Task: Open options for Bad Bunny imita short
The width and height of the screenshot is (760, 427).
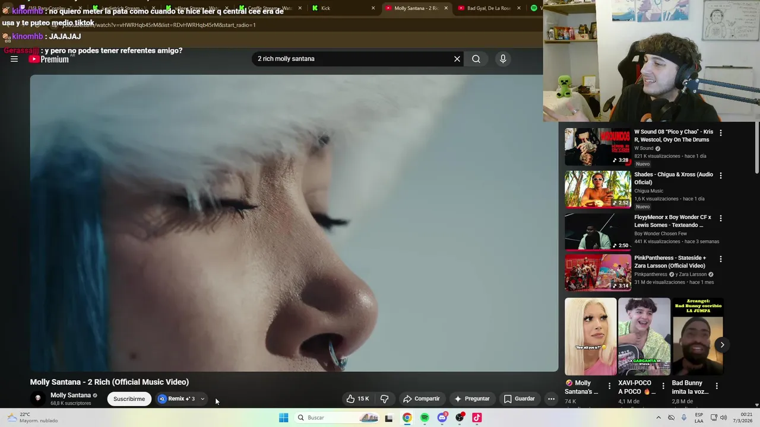Action: (x=717, y=386)
